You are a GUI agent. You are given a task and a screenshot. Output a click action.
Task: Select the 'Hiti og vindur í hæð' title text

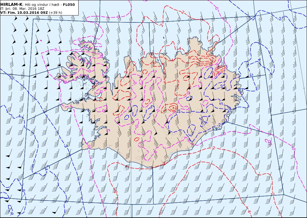coord(42,5)
